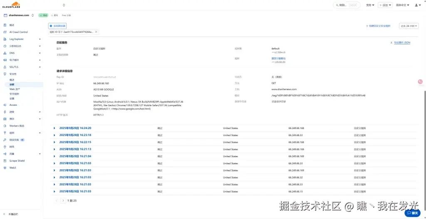Select 概述 under the 安全性 section
This screenshot has height=219, width=426.
click(x=12, y=80)
